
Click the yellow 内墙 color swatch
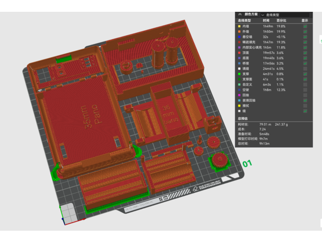(x=239, y=26)
